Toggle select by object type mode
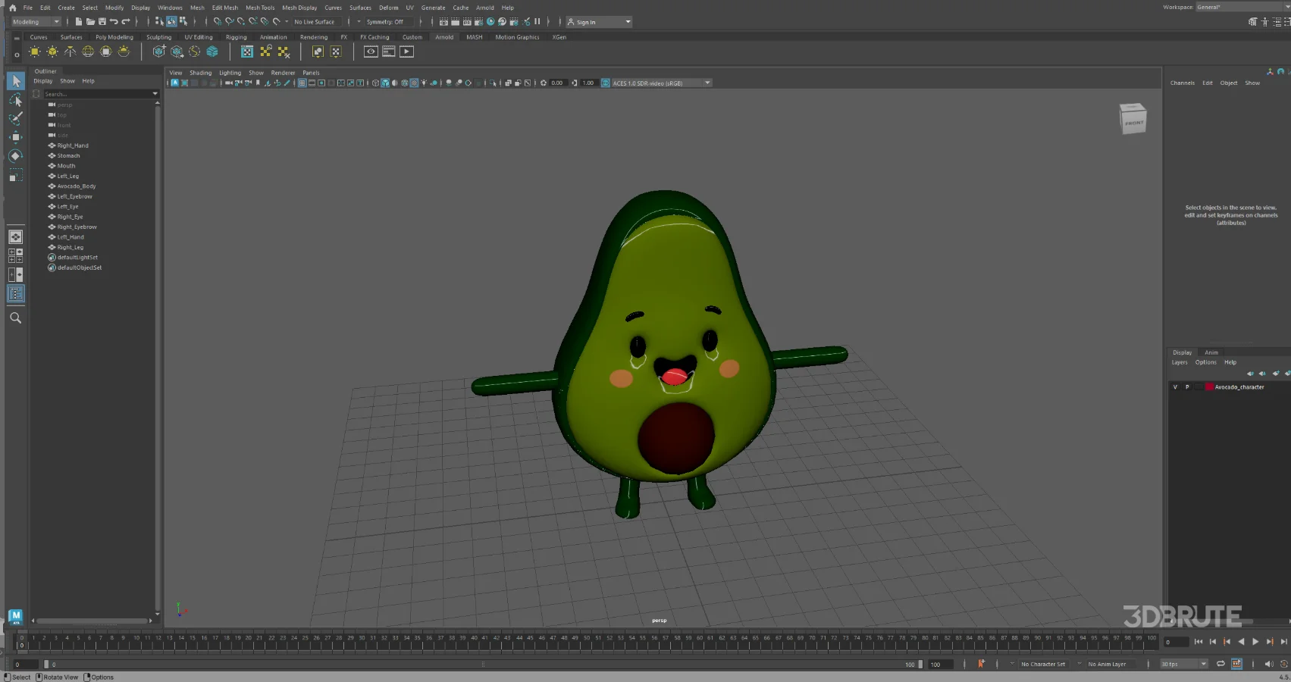1291x682 pixels. [x=171, y=22]
